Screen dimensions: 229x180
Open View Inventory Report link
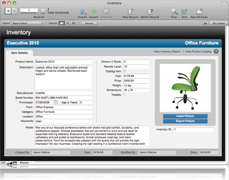click(x=167, y=51)
